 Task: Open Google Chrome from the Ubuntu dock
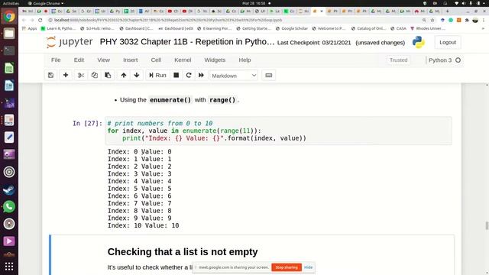[9, 16]
